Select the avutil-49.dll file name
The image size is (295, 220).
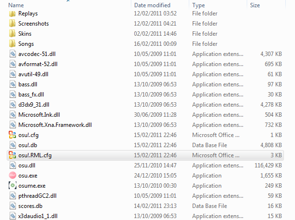33,74
